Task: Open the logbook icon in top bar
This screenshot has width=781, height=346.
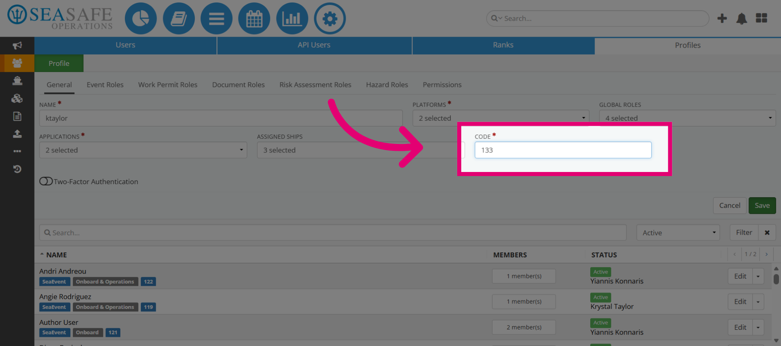Action: click(x=179, y=18)
